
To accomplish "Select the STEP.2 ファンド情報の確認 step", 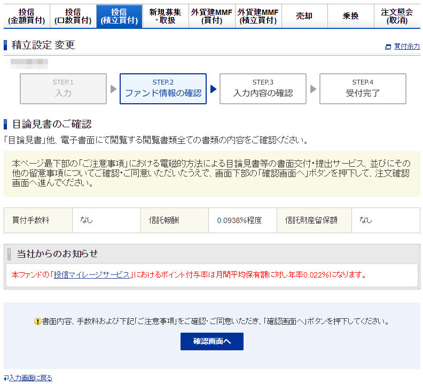I will (163, 88).
